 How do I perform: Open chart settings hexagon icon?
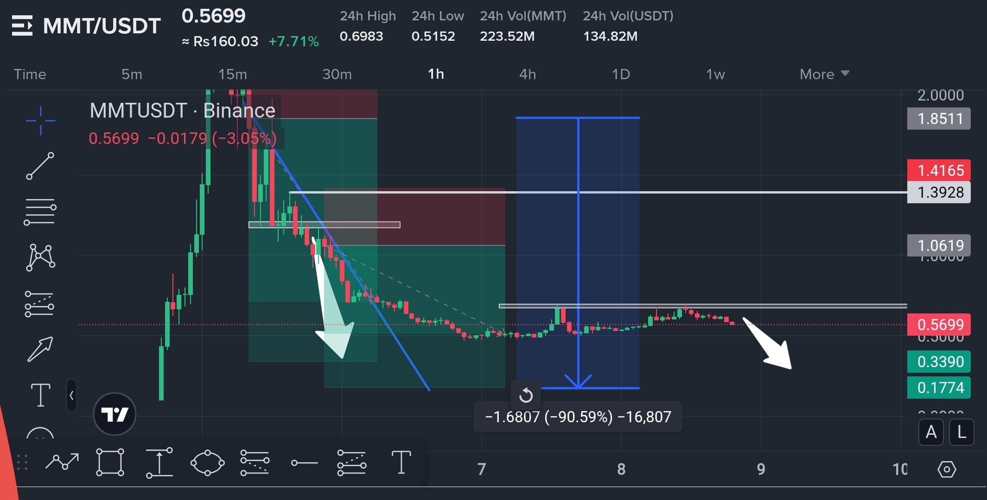click(946, 469)
